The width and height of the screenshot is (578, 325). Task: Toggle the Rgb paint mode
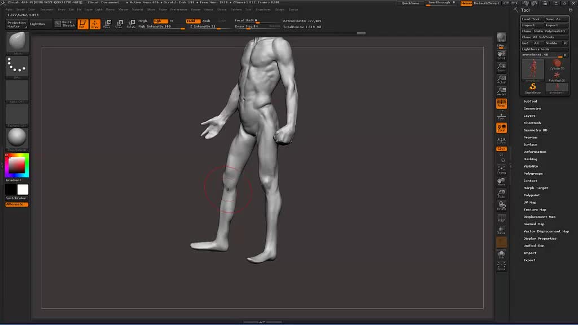(x=160, y=21)
